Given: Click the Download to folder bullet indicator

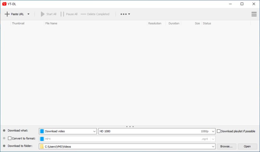Looking at the screenshot, I should point(4,146).
